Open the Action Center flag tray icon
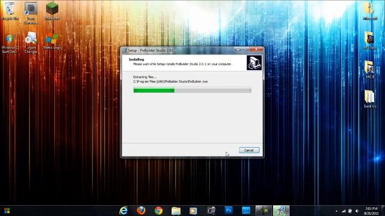The width and height of the screenshot is (385, 216). pos(350,211)
